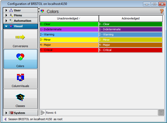Image resolution: width=167 pixels, height=123 pixels.
Task: Open the Menu category label
Action: pyautogui.click(x=18, y=15)
